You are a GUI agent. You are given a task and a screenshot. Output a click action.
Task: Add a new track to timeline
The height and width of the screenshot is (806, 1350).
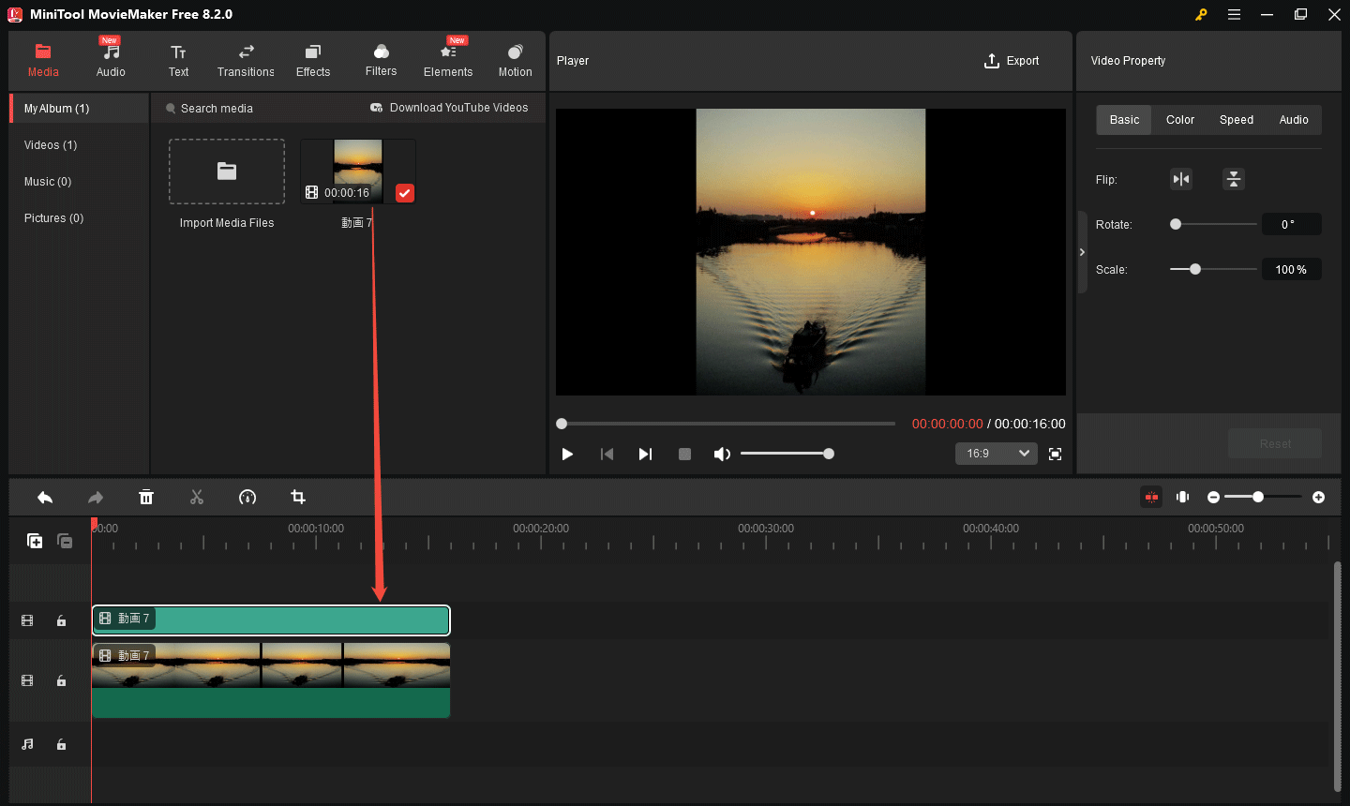[x=35, y=541]
